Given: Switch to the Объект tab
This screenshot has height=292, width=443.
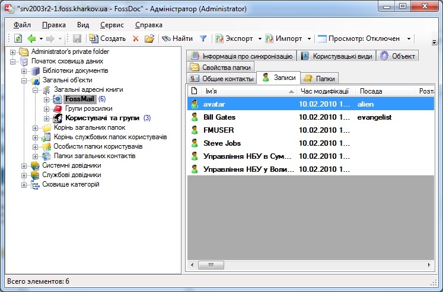Looking at the screenshot, I should tap(397, 56).
